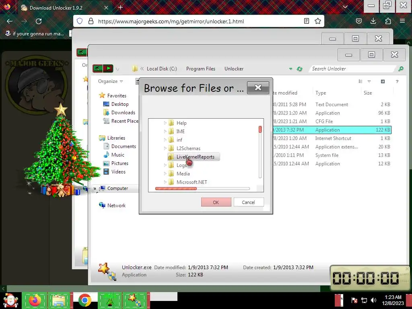
Task: Toggle the preview pane icon
Action: click(383, 81)
